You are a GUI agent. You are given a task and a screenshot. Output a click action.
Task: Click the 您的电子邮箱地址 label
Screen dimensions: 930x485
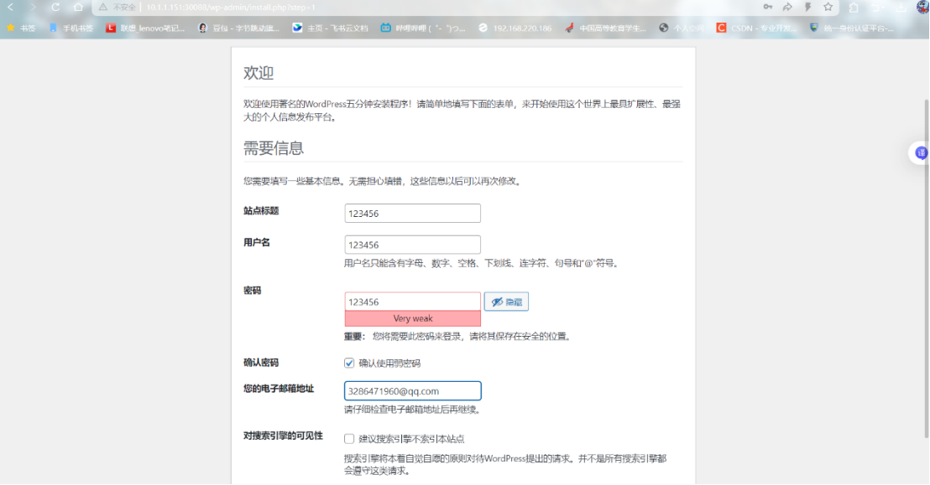click(278, 389)
